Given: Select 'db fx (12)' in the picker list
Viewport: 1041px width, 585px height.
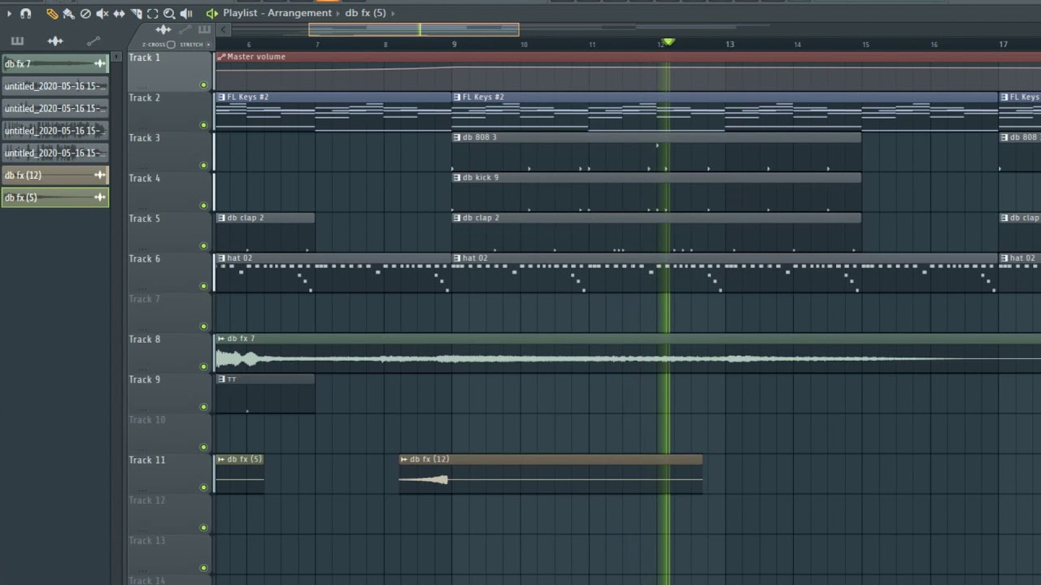Looking at the screenshot, I should 55,175.
